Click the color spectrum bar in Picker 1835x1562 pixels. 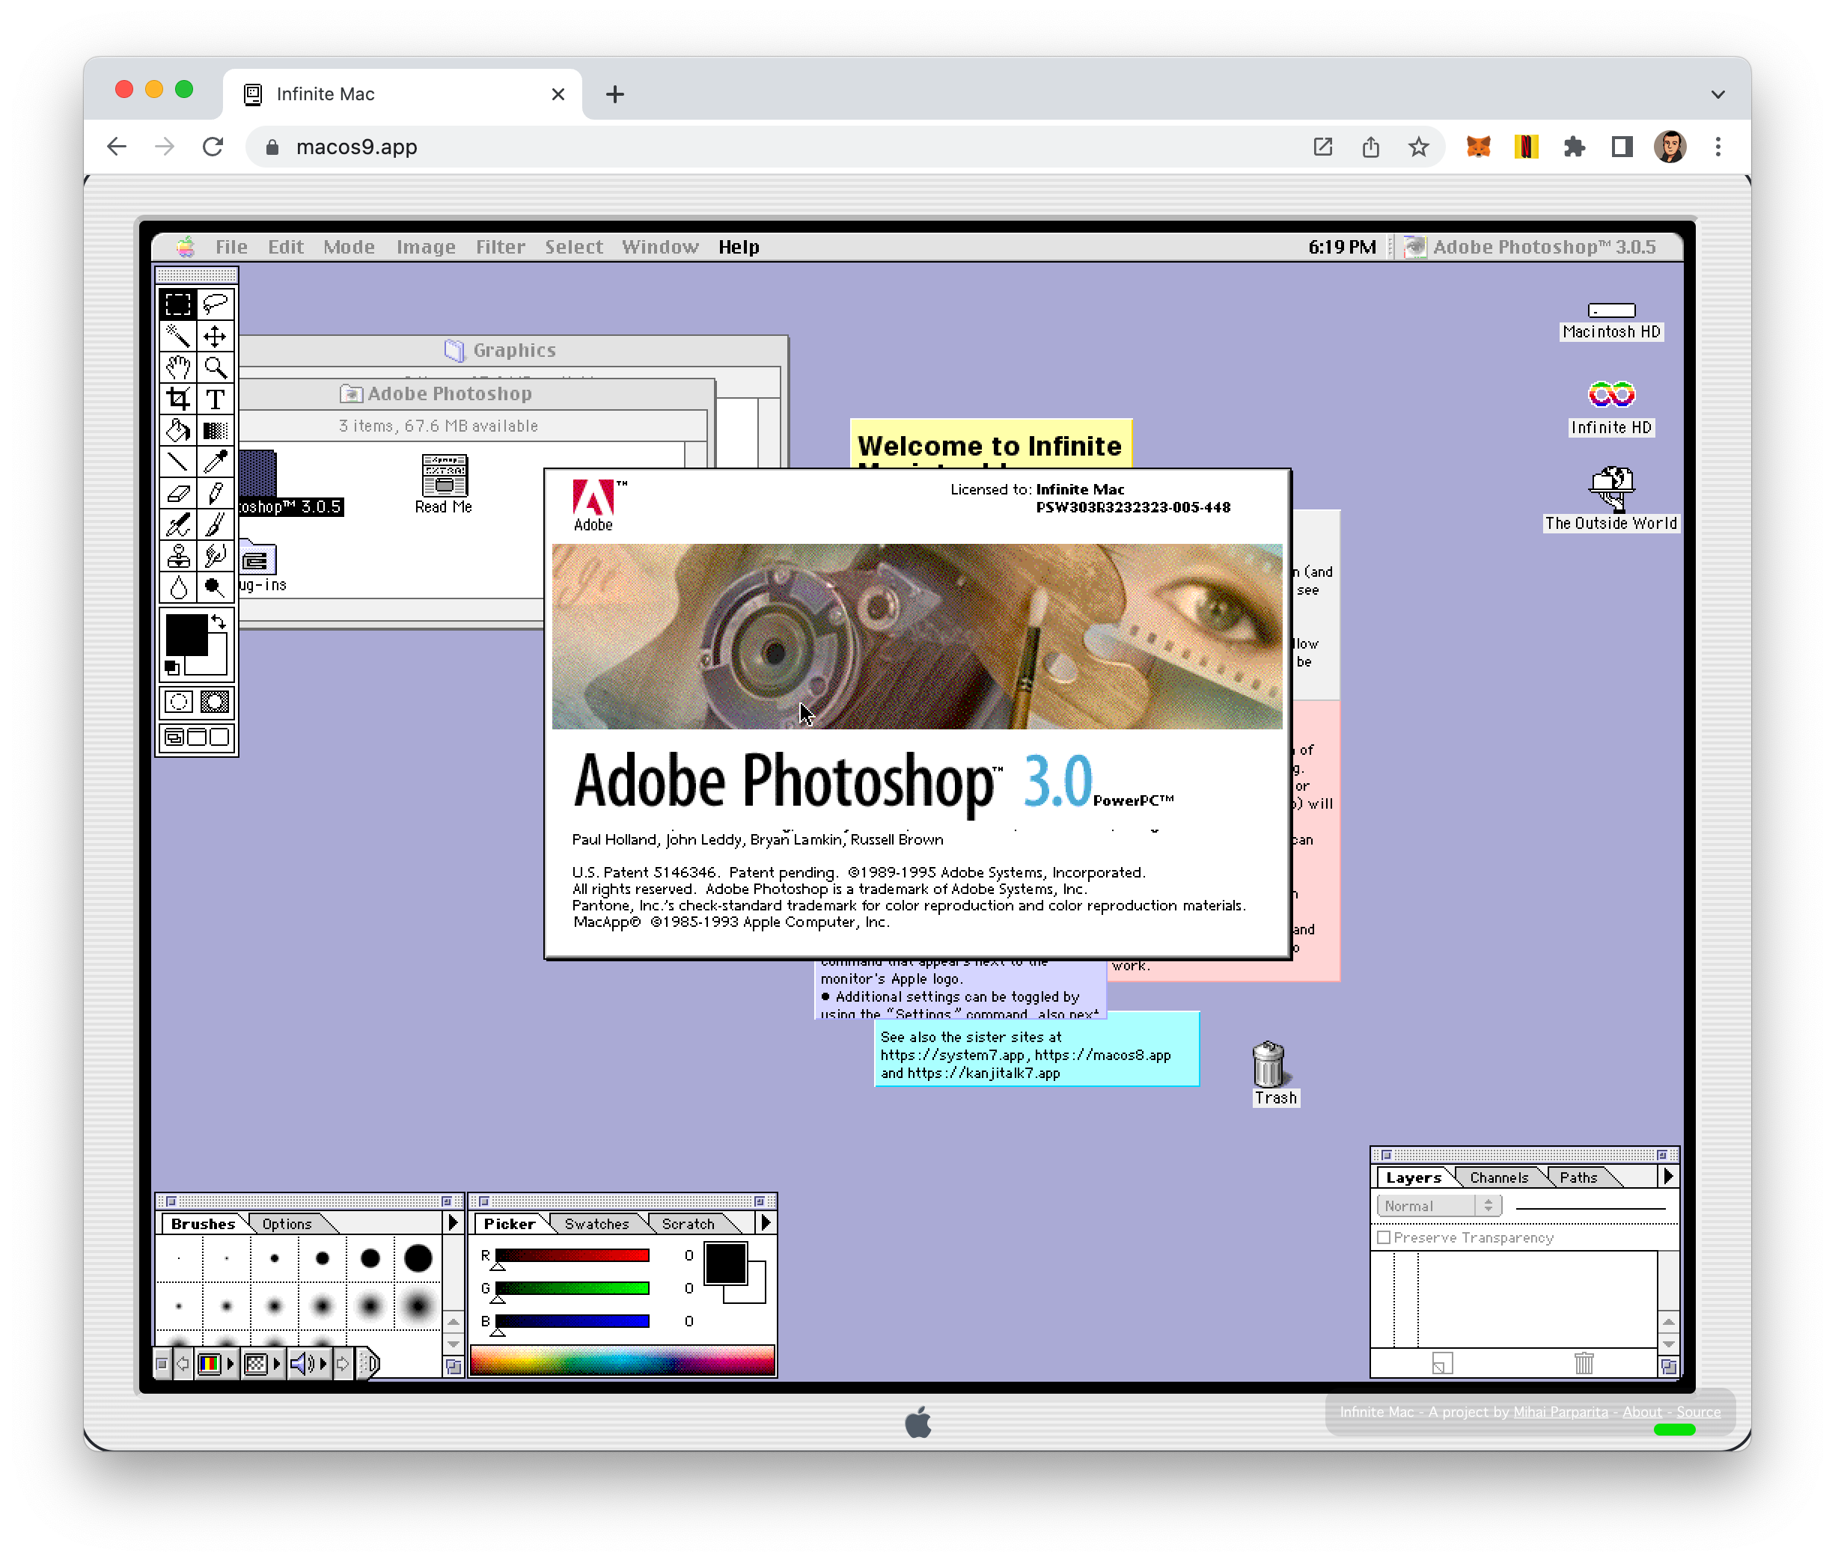[622, 1360]
